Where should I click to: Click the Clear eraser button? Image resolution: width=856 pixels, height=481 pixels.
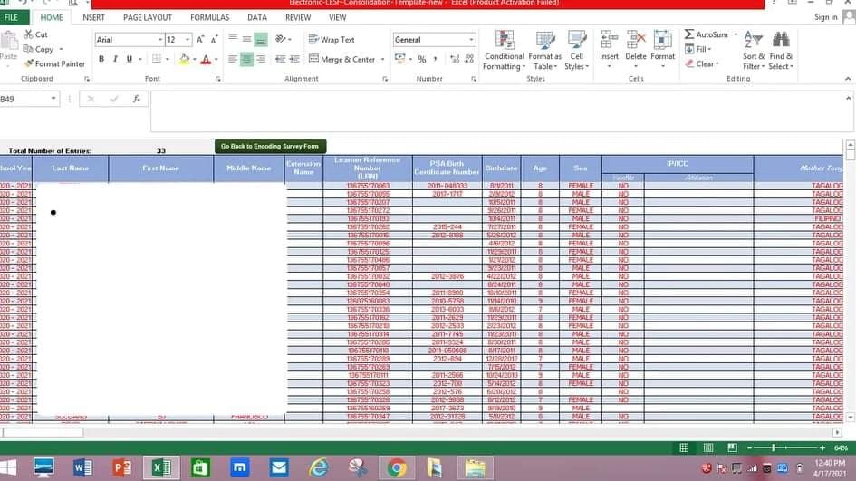[x=701, y=64]
